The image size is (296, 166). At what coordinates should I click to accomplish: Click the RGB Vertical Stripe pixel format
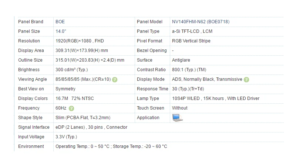click(x=191, y=41)
